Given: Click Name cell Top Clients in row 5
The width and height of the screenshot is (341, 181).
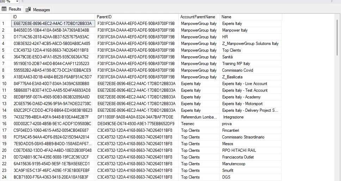Looking at the screenshot, I should [x=251, y=50].
